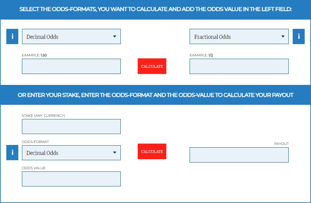This screenshot has height=203, width=311.
Task: Click the Stake (Any Currency) input field
Action: [x=71, y=126]
